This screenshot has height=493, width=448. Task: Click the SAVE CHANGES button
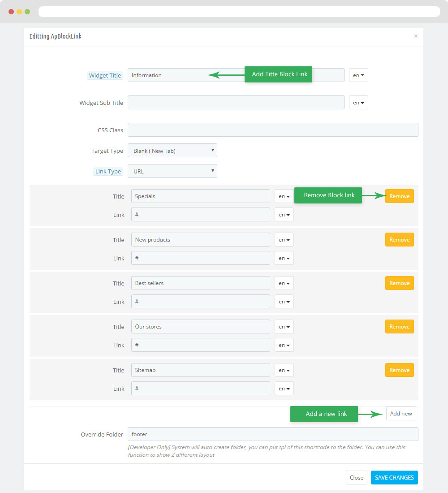pyautogui.click(x=394, y=478)
